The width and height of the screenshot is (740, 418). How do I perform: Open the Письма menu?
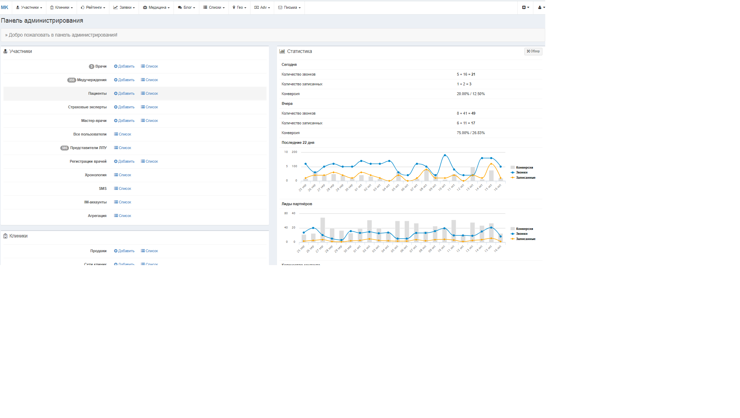pyautogui.click(x=290, y=7)
